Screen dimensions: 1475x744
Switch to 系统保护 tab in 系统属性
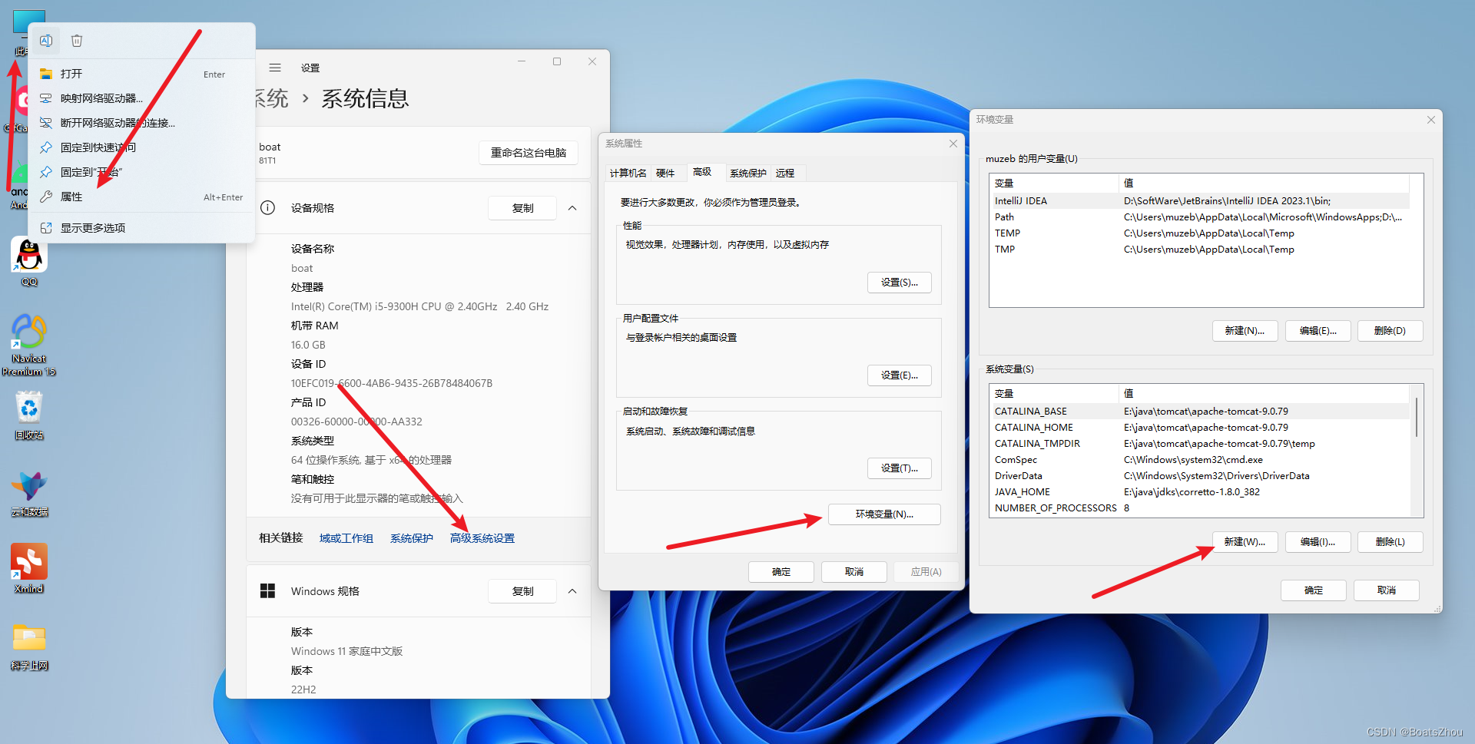pos(747,174)
